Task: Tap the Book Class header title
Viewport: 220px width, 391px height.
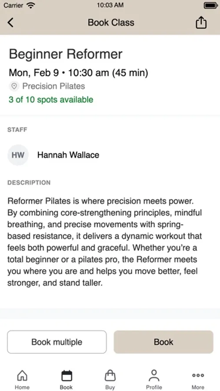Action: pos(111,23)
